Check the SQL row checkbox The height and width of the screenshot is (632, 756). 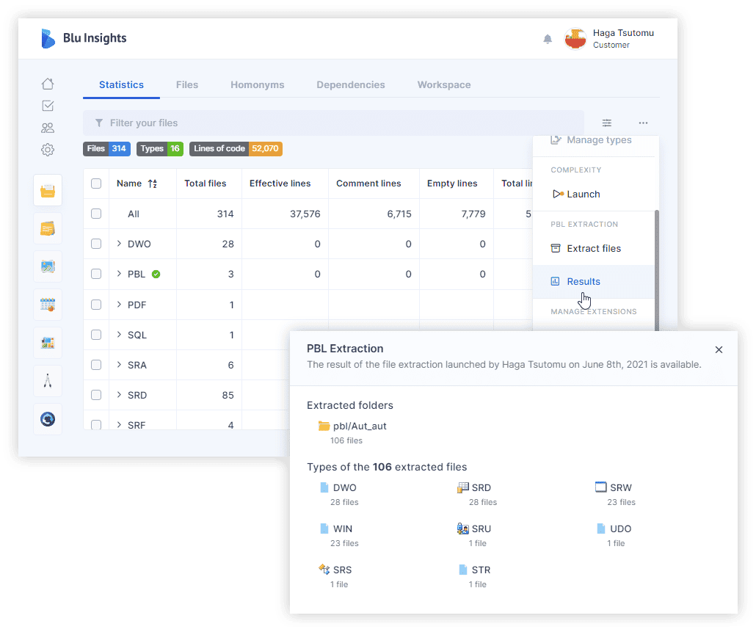(96, 335)
